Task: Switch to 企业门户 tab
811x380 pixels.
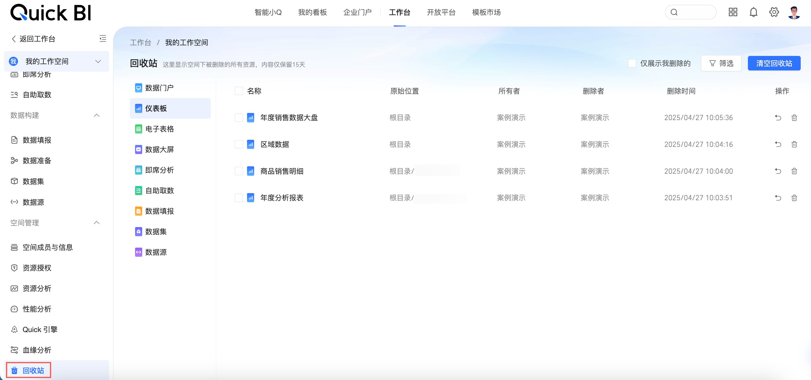Action: point(357,12)
